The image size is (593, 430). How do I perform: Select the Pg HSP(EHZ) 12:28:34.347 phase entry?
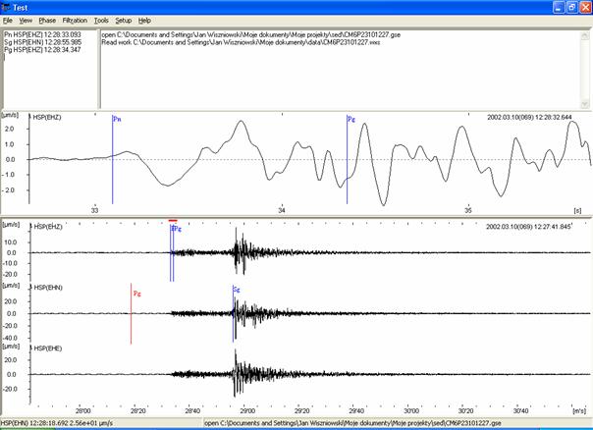pos(43,49)
